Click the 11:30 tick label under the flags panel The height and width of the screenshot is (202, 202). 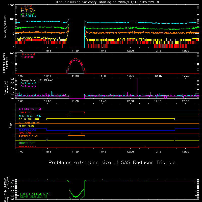[75, 152]
